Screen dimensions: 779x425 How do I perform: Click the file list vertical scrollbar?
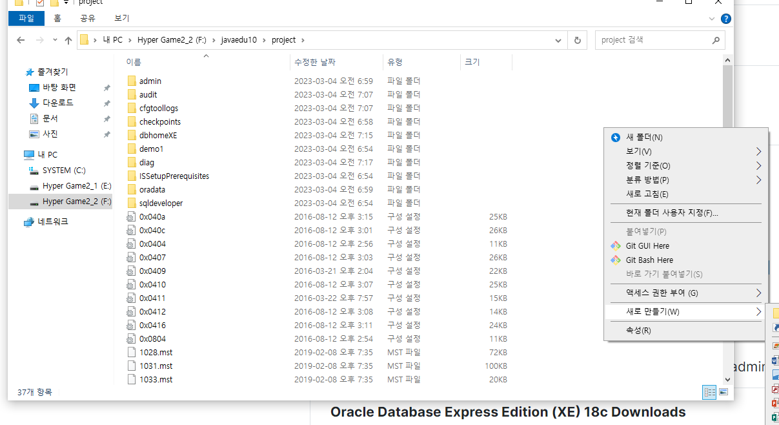[x=727, y=220]
